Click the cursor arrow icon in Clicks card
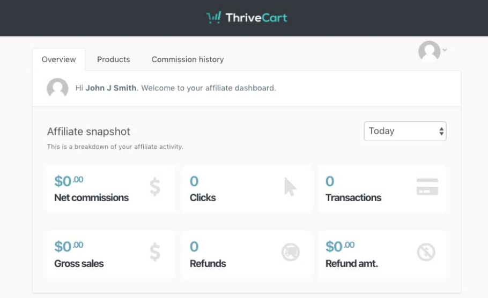 click(x=290, y=187)
